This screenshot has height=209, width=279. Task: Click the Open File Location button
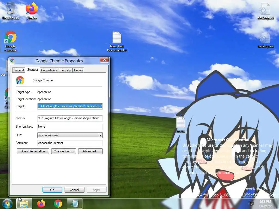pyautogui.click(x=33, y=151)
